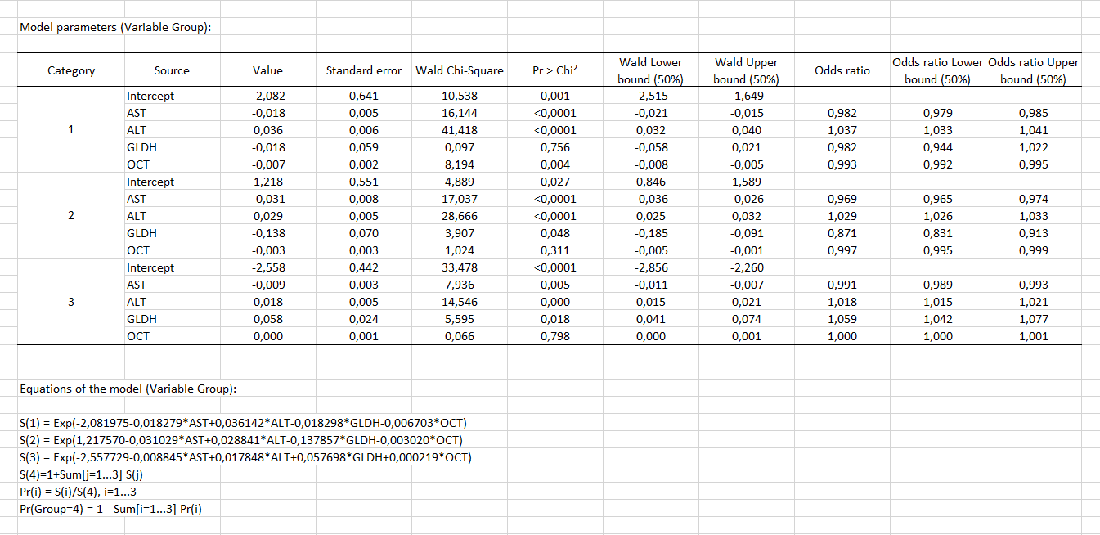Select the cell containing 33,478
This screenshot has height=535, width=1100.
pyautogui.click(x=459, y=267)
